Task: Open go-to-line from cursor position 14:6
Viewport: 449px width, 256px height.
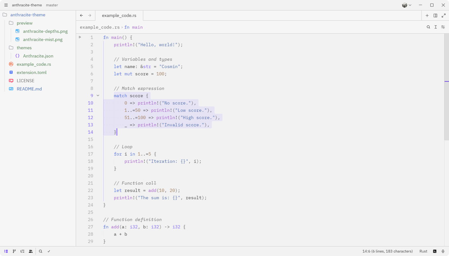Action: point(388,251)
